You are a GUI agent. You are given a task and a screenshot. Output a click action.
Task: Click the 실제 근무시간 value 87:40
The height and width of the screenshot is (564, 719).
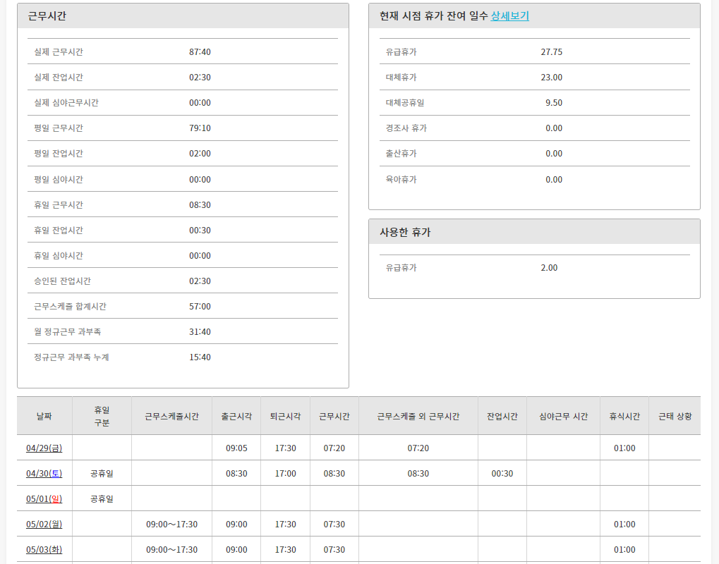pos(200,51)
